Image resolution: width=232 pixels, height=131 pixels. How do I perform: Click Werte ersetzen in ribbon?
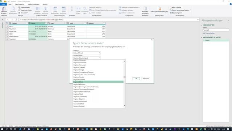95,13
